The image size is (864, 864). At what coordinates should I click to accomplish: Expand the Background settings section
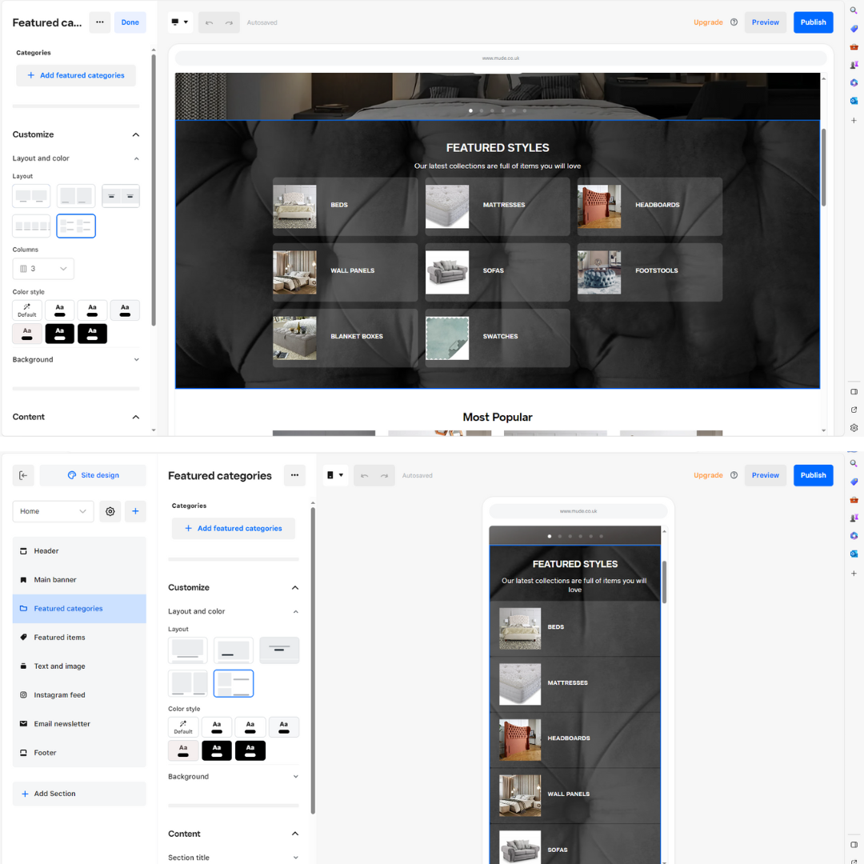pyautogui.click(x=76, y=359)
